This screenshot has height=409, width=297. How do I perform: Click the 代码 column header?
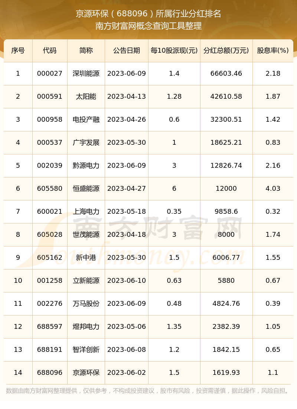(50, 50)
